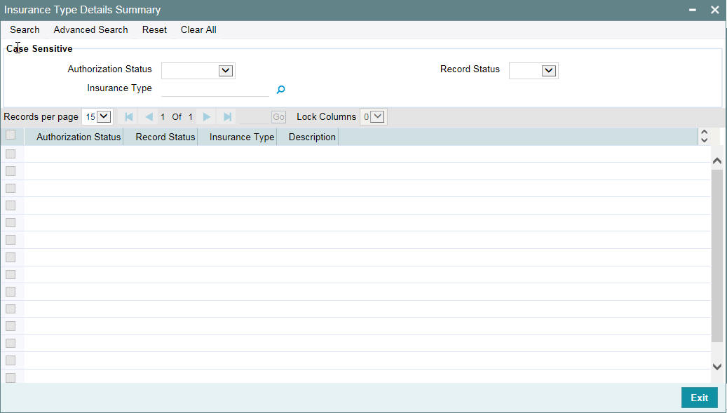The height and width of the screenshot is (413, 727).
Task: Tick the checkbox of the sixth result row
Action: [11, 240]
